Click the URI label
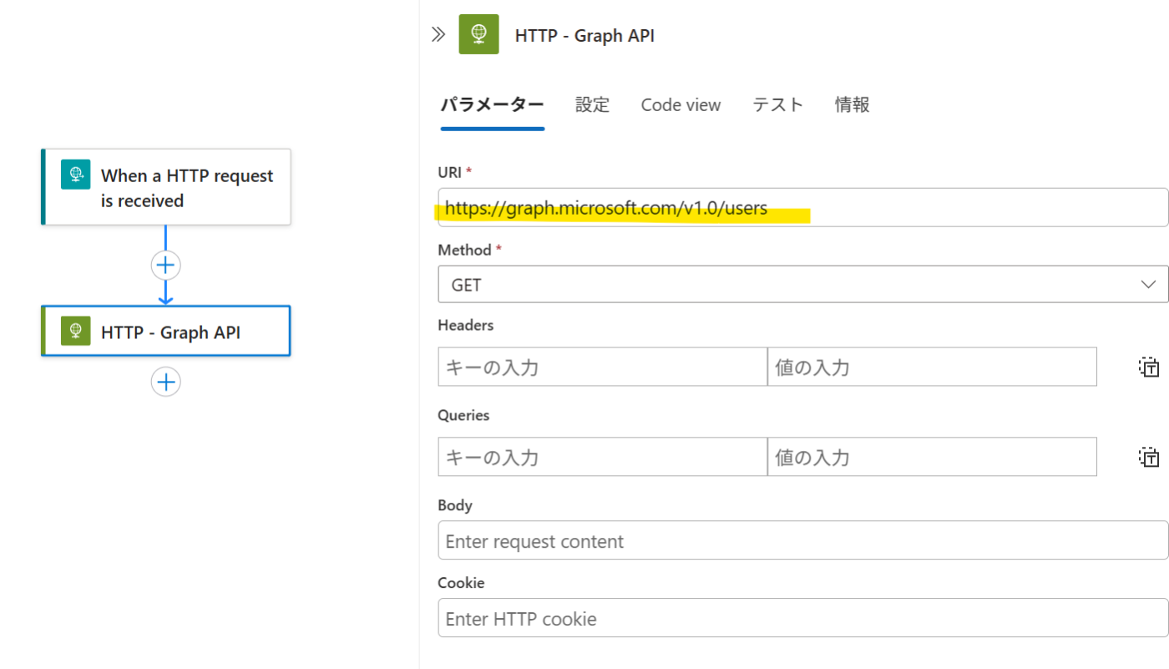Image resolution: width=1169 pixels, height=669 pixels. coord(450,171)
